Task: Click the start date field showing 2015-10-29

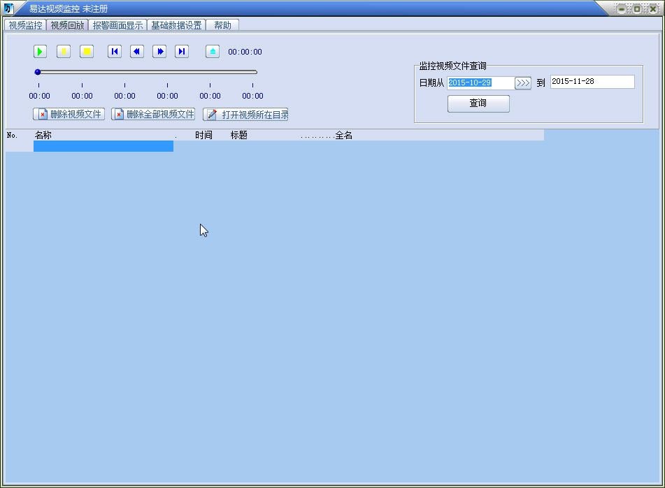Action: click(480, 82)
